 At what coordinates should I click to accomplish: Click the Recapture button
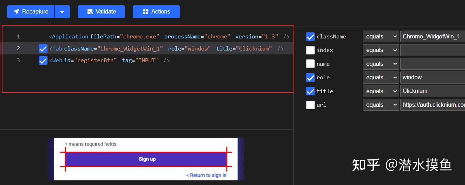point(31,12)
